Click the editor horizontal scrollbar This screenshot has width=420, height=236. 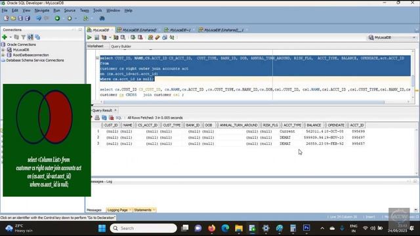(243, 102)
